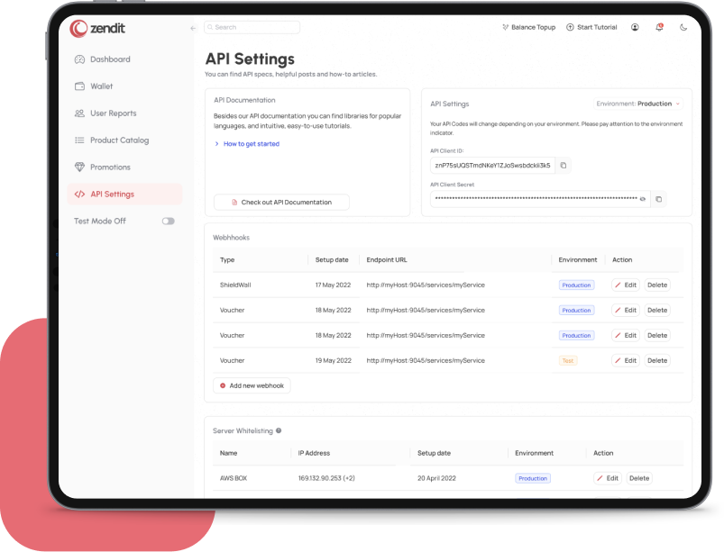This screenshot has width=724, height=552.
Task: Click Balance Topup
Action: [528, 27]
